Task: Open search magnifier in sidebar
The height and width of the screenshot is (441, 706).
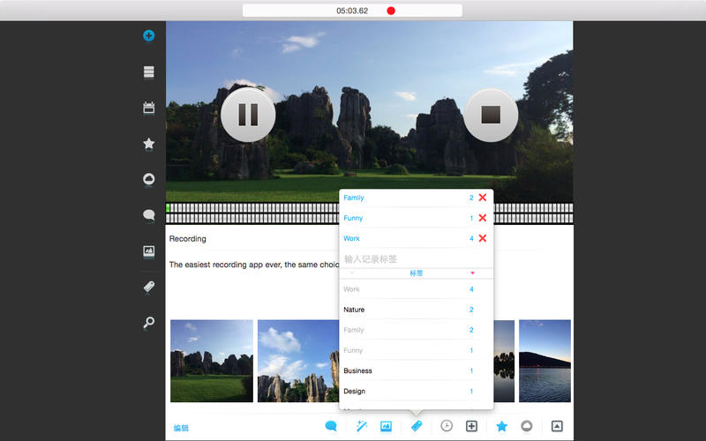Action: click(x=148, y=322)
